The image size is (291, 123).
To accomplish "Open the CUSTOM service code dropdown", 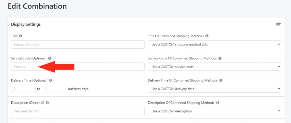I will [215, 67].
